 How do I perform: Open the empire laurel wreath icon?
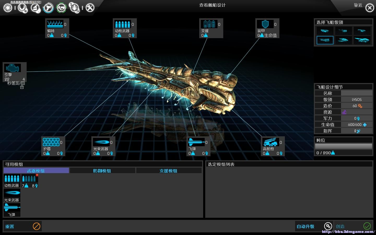click(22, 8)
